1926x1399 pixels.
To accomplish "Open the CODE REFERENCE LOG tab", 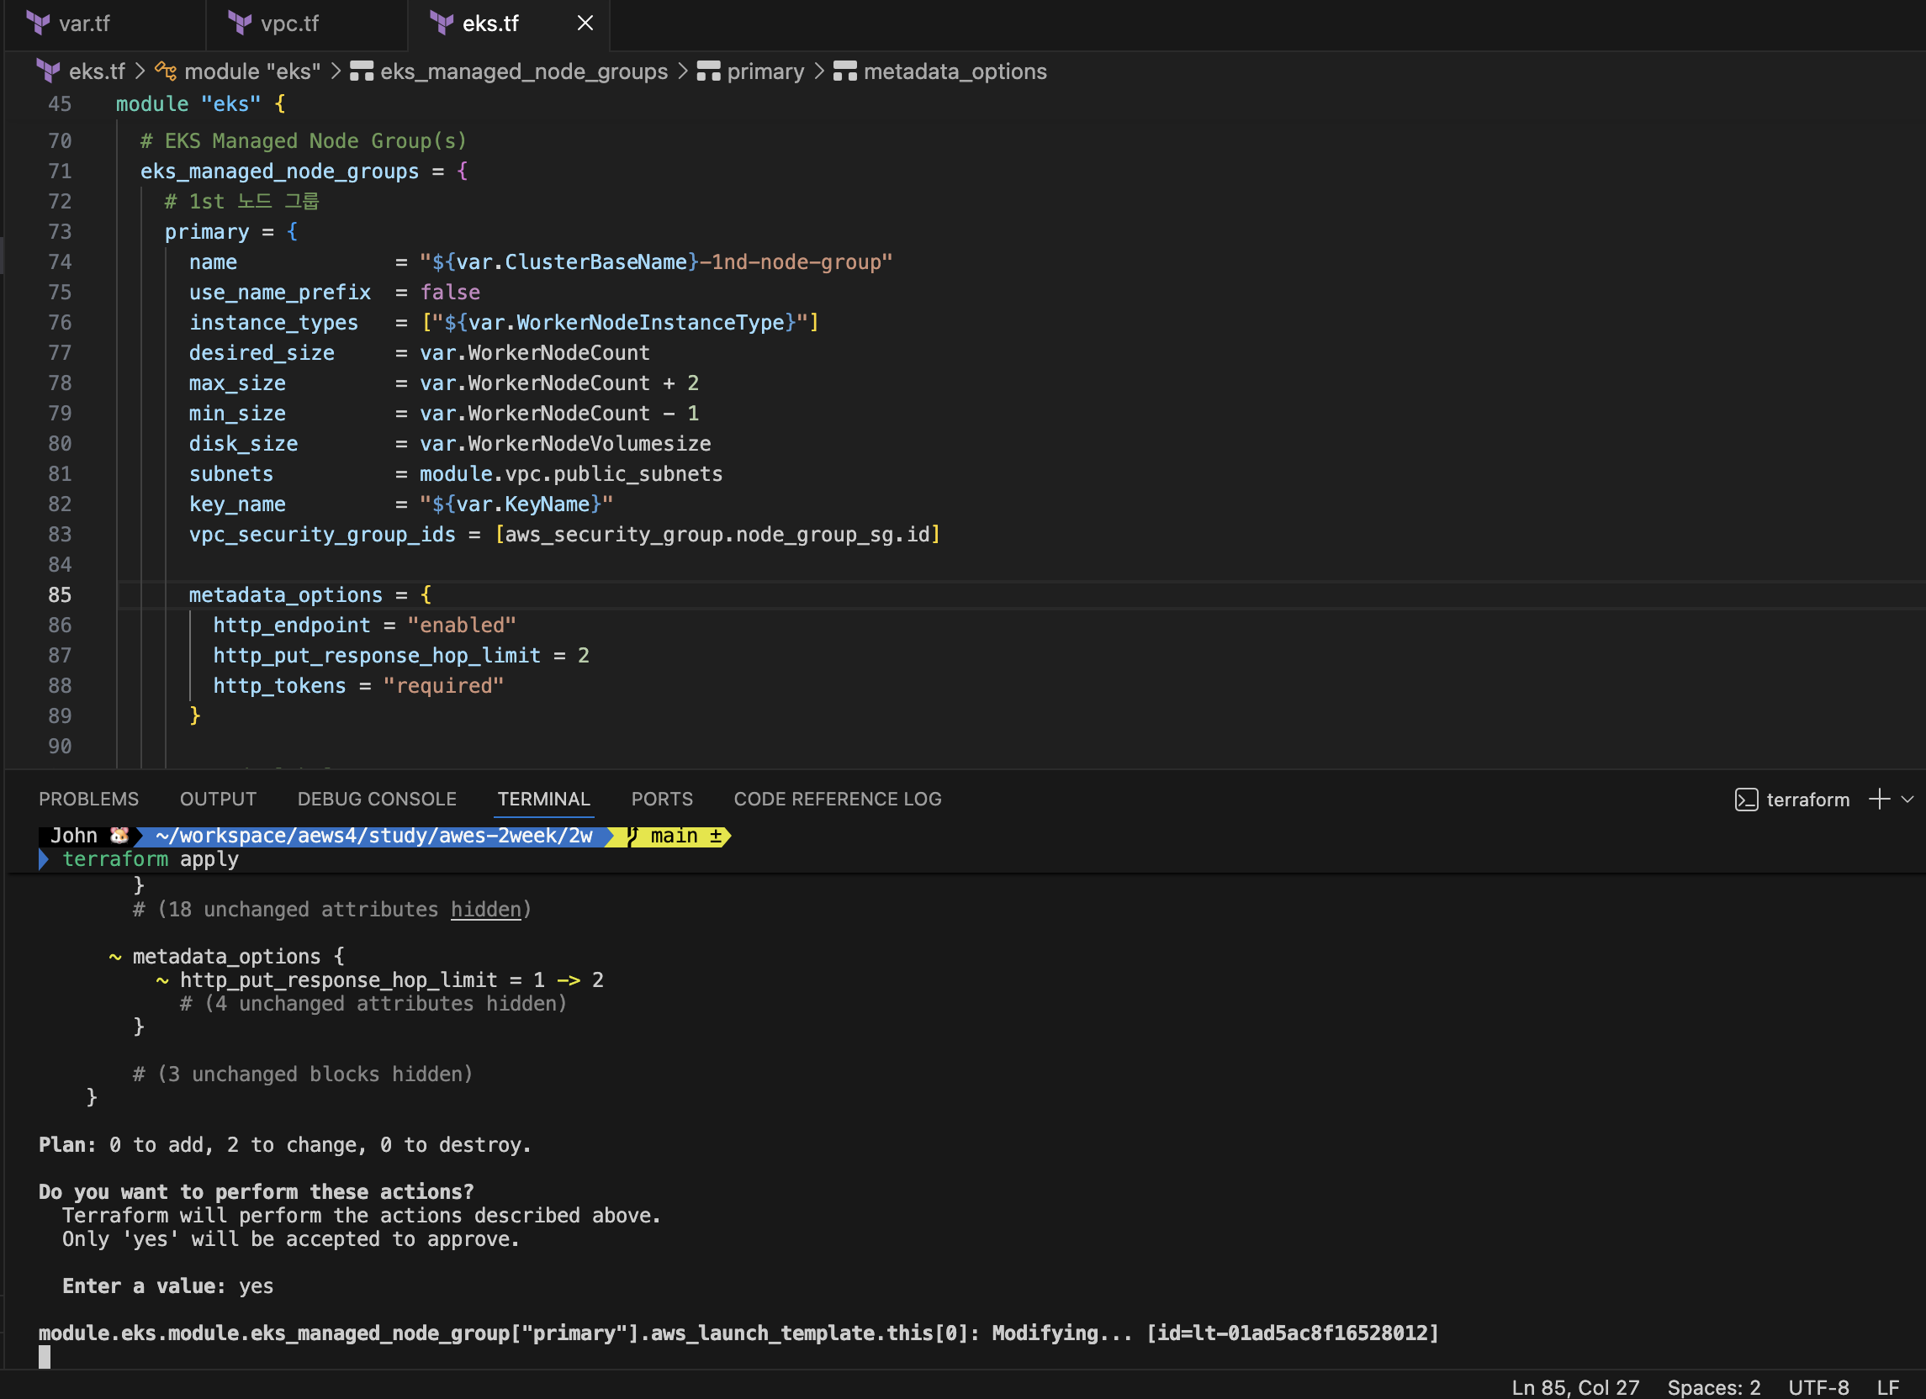I will pos(838,799).
